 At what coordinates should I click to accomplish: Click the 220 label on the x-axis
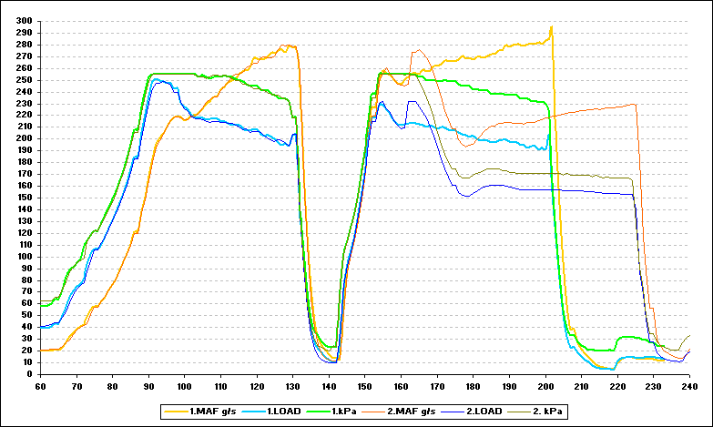click(x=617, y=387)
